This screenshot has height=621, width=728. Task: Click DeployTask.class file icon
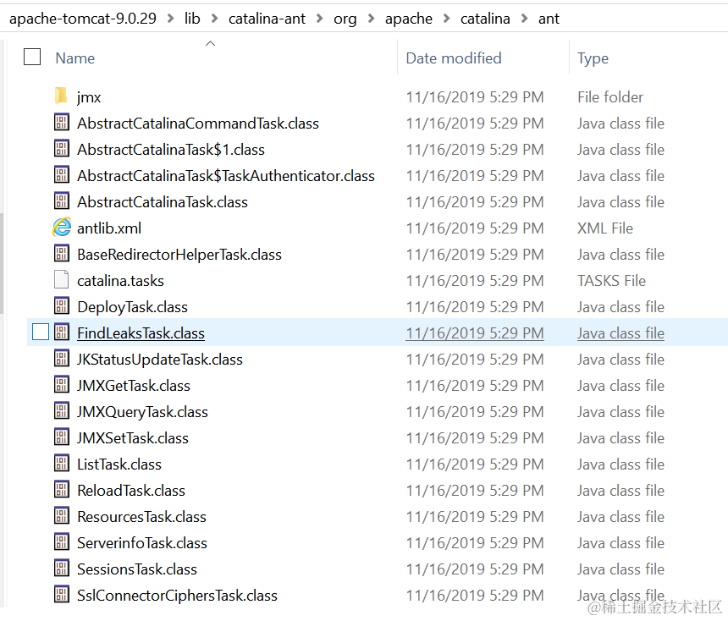tap(61, 306)
